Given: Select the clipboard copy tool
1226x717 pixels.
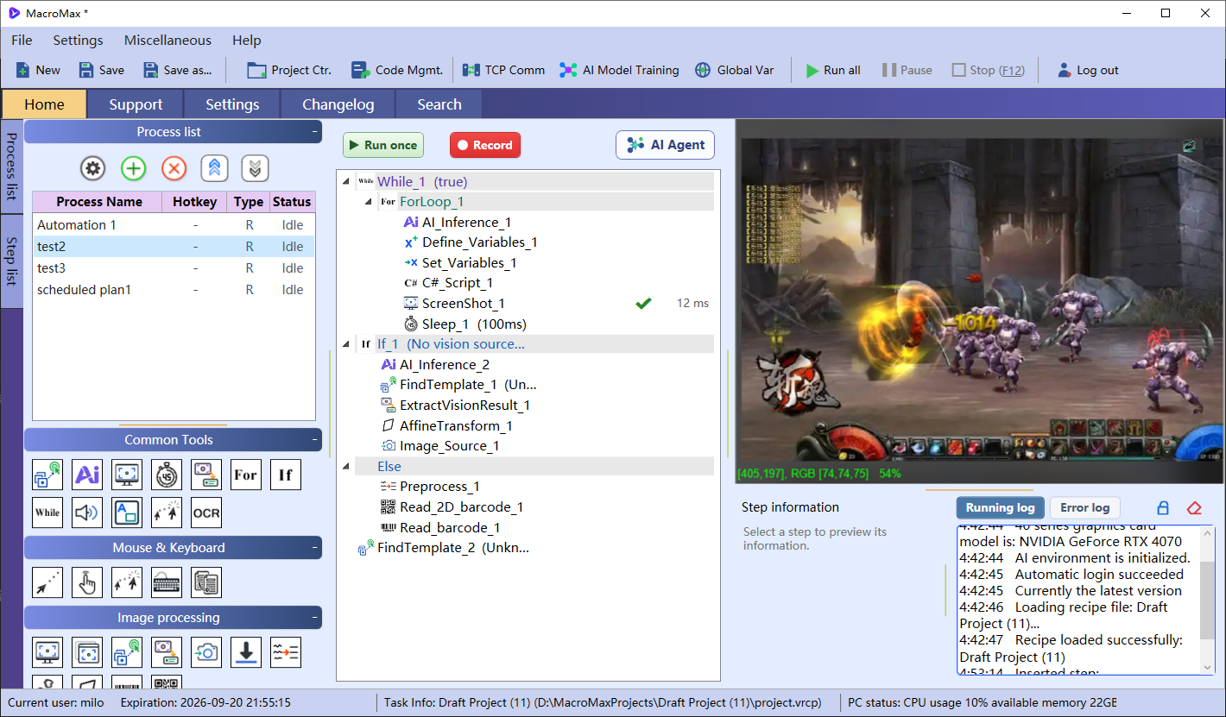Looking at the screenshot, I should click(206, 582).
